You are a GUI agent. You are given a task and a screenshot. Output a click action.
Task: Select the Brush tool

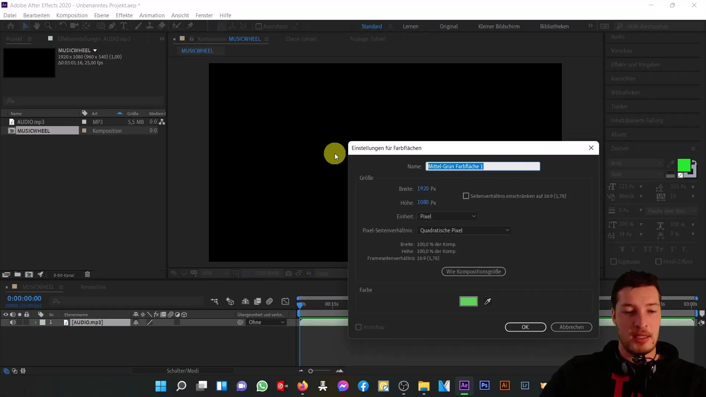(x=138, y=26)
